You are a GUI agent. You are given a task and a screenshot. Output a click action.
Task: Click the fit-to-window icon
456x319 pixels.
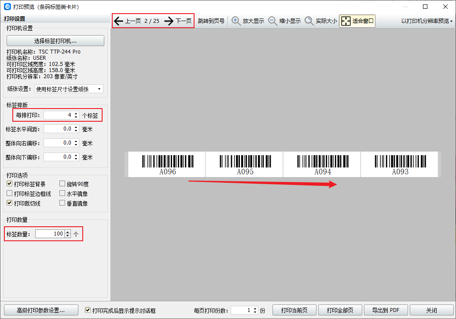click(346, 21)
